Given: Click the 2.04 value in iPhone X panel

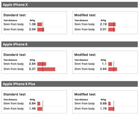Looking at the screenshot, I should pyautogui.click(x=32, y=29).
